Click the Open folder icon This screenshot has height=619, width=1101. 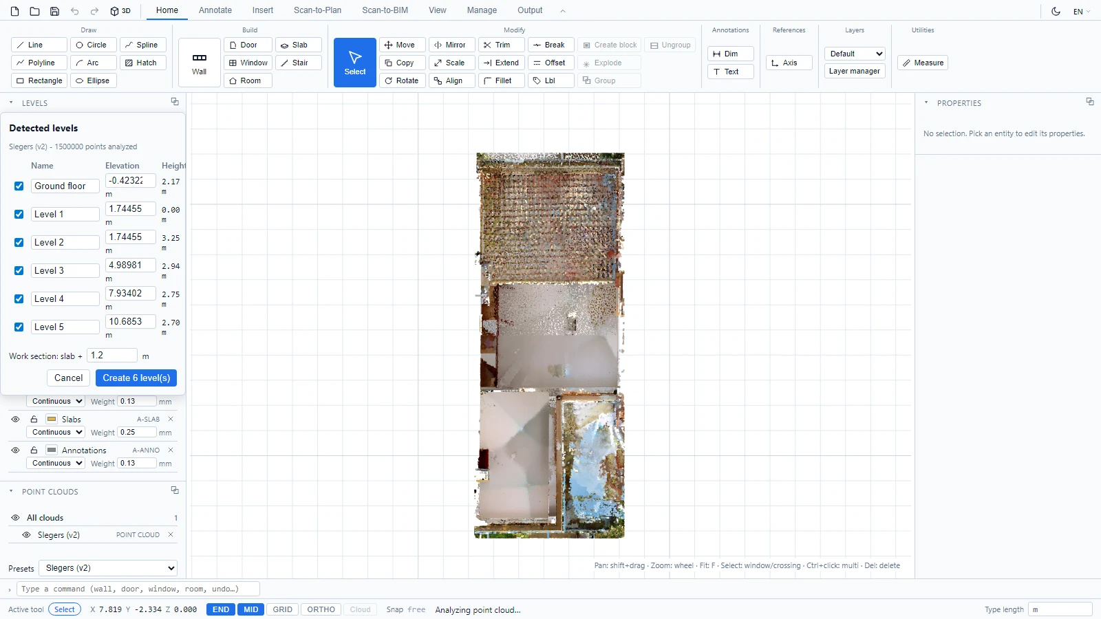click(34, 11)
